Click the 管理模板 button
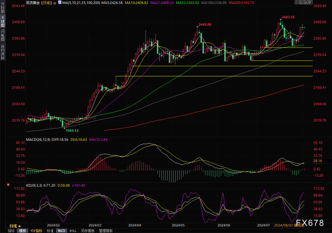The height and width of the screenshot is (233, 332). point(106,231)
